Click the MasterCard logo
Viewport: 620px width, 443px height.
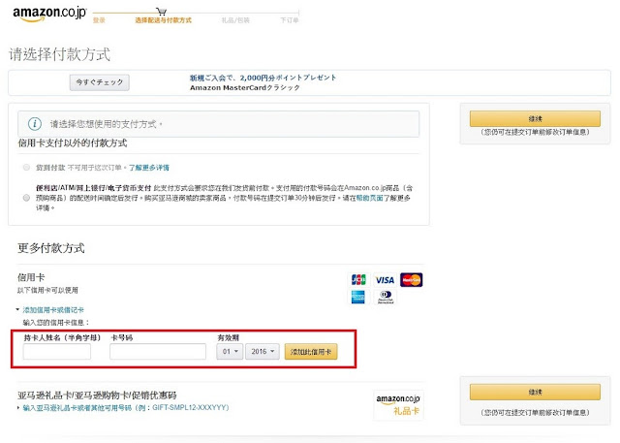[411, 279]
